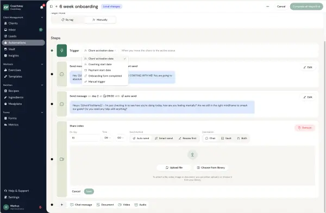Open the notifications bell icon
Viewport: 326px width, 213px height.
[42, 7]
